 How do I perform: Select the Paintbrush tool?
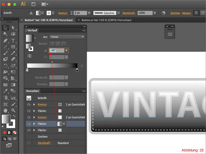tap(5, 53)
